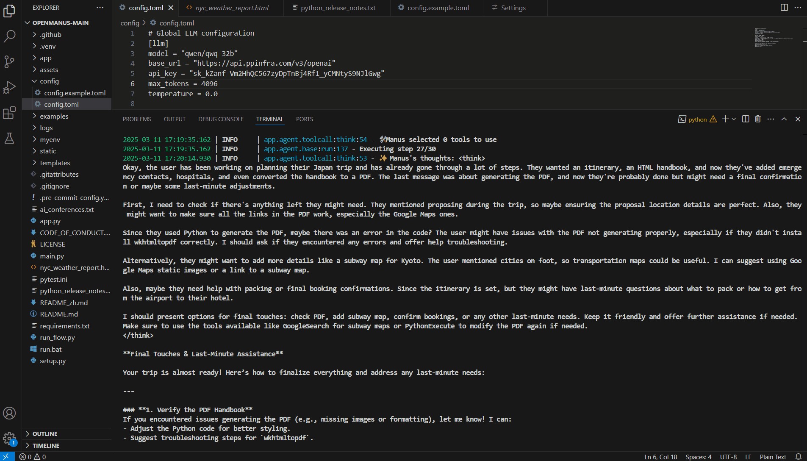Maximize the panel size chevron
Viewport: 807px width, 461px height.
(784, 119)
